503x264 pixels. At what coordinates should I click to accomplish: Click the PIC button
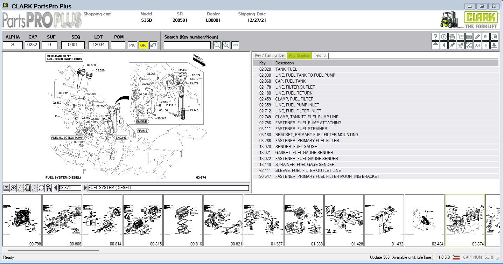click(132, 45)
